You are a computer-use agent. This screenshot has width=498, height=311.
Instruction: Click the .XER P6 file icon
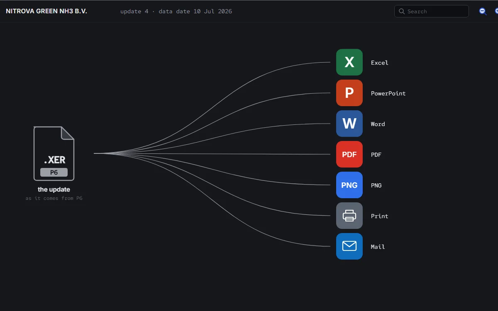[x=54, y=153]
